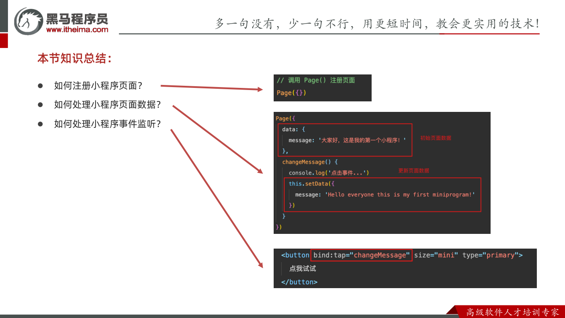Image resolution: width=565 pixels, height=318 pixels.
Task: Select the button text 点我试试
Action: (x=303, y=268)
